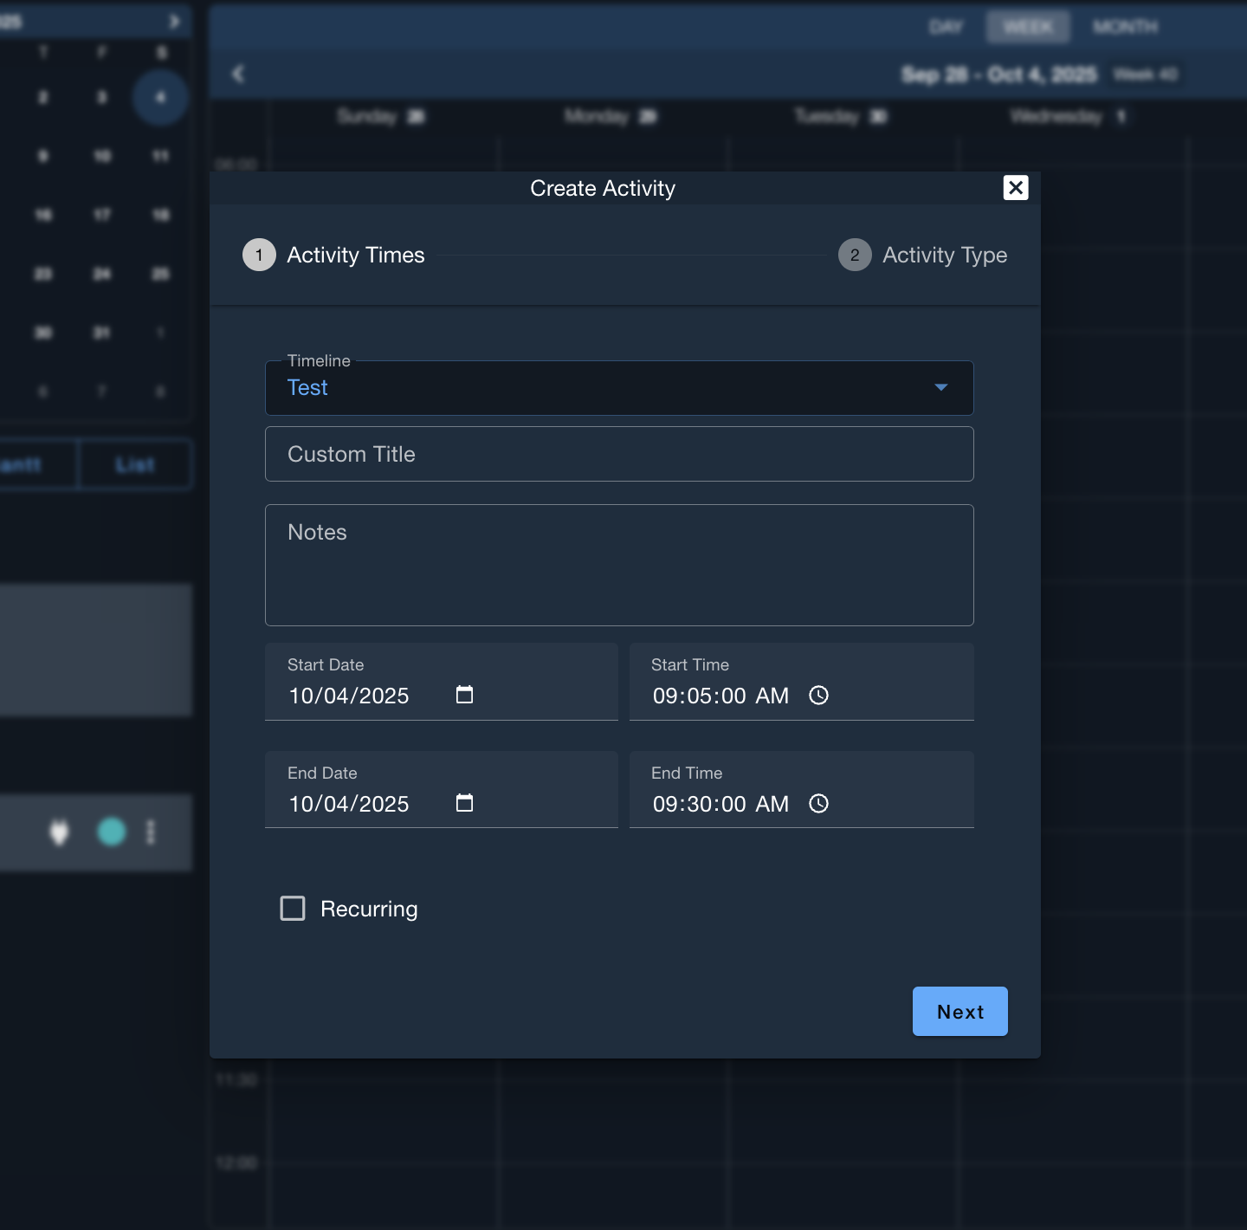
Task: Switch to the List view button
Action: click(134, 465)
